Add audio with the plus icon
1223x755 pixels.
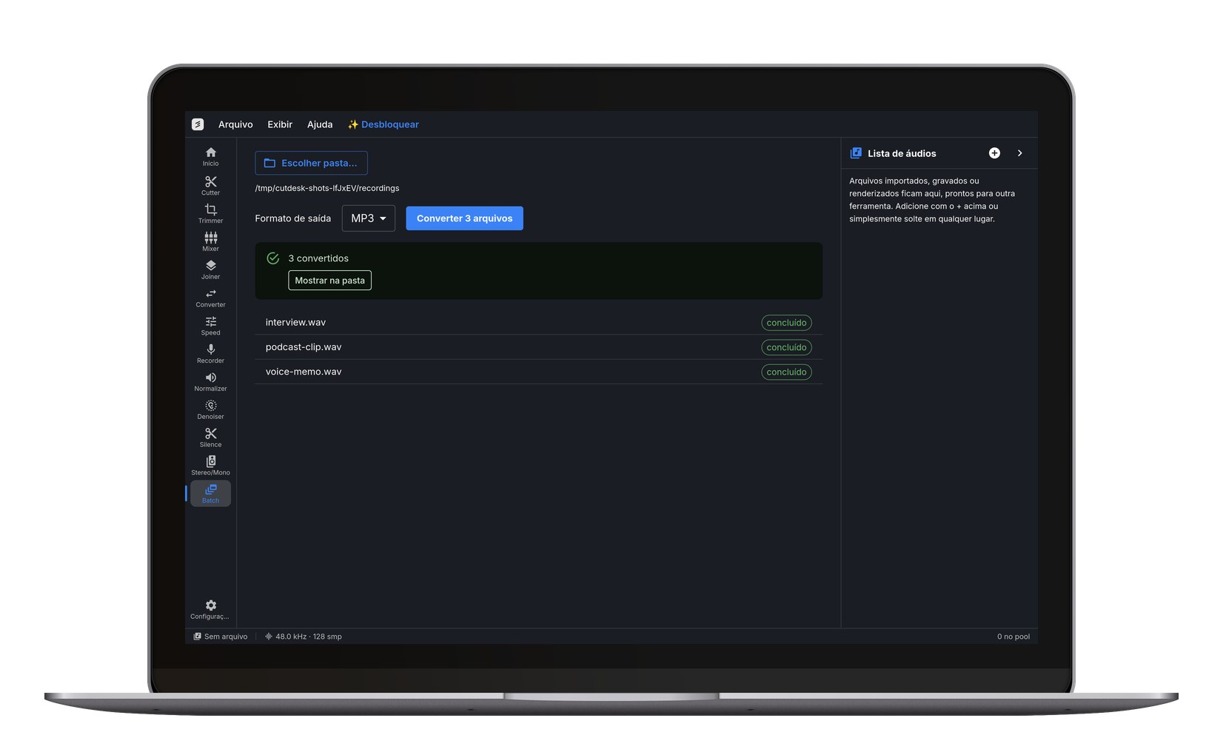[994, 153]
